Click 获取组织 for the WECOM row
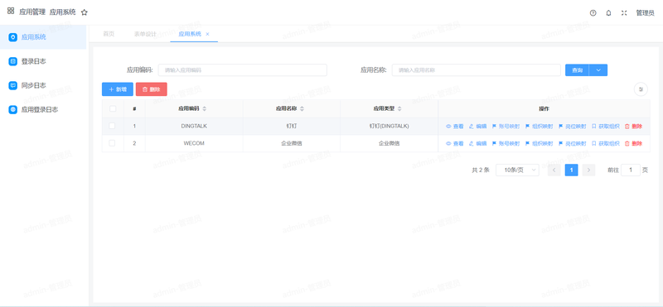The width and height of the screenshot is (663, 307). [606, 144]
